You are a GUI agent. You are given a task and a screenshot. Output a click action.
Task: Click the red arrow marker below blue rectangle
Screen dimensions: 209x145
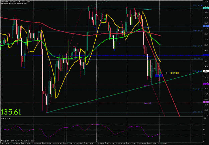coord(159,80)
